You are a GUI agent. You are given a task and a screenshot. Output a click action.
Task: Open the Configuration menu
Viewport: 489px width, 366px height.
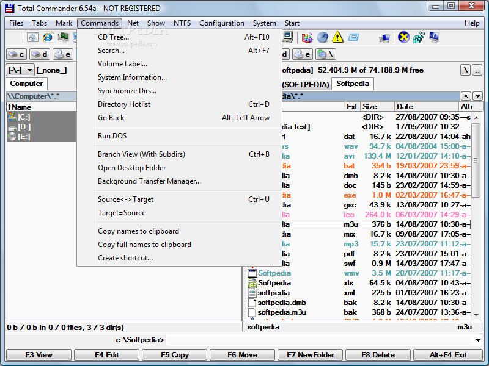222,23
